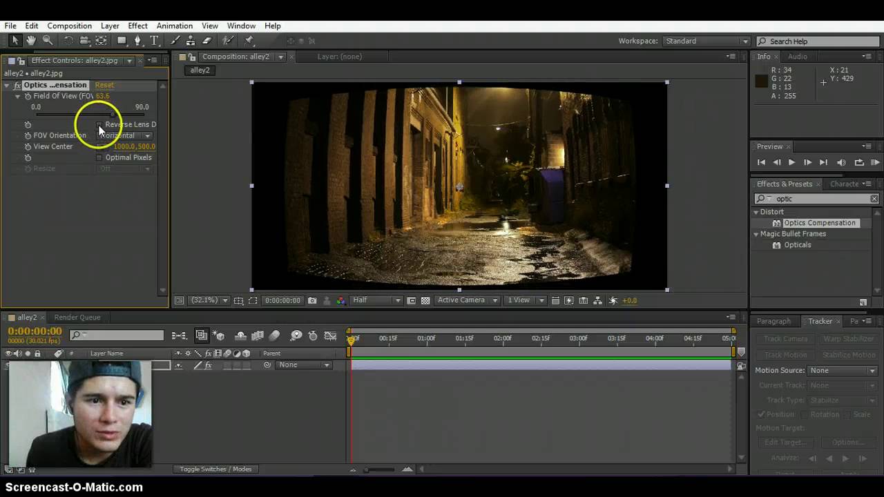Open the Composition menu
The width and height of the screenshot is (884, 497).
click(x=69, y=26)
